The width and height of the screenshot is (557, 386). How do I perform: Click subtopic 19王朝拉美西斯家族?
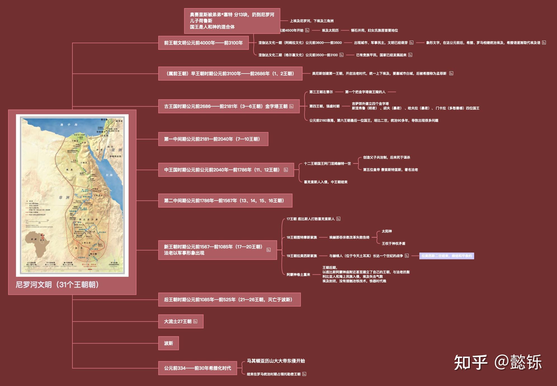click(x=302, y=256)
